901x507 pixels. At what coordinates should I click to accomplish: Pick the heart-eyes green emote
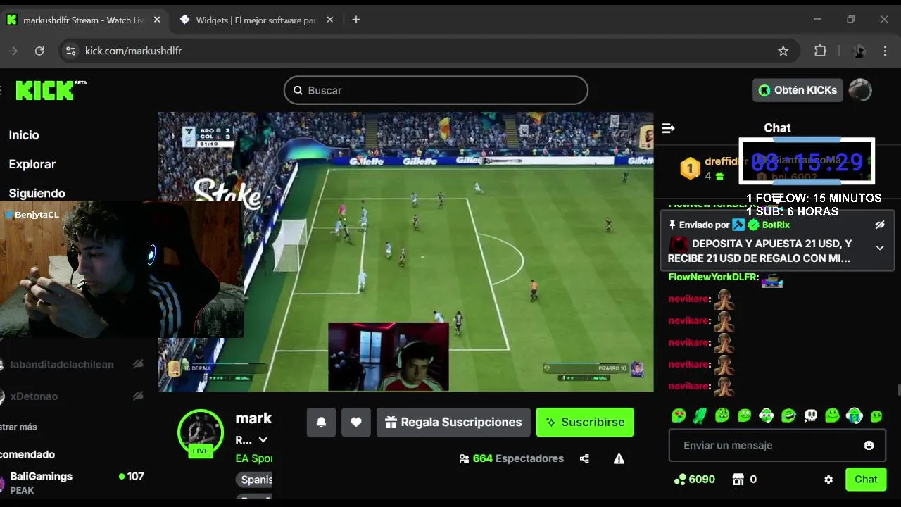click(679, 415)
